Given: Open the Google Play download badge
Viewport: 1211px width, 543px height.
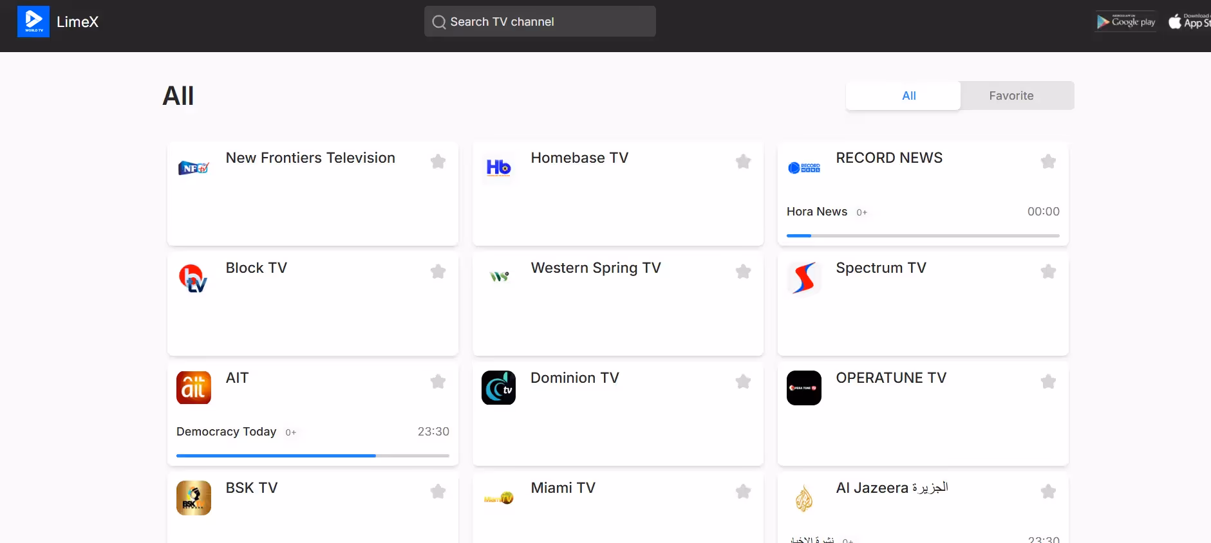Looking at the screenshot, I should [1125, 21].
